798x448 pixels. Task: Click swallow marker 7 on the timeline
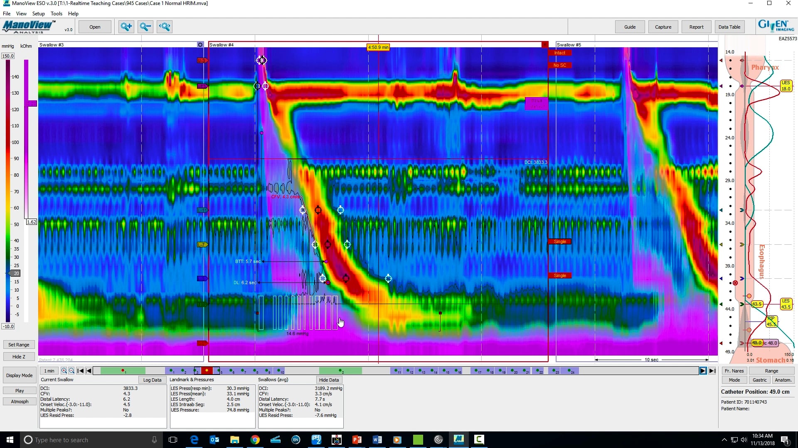tap(243, 370)
